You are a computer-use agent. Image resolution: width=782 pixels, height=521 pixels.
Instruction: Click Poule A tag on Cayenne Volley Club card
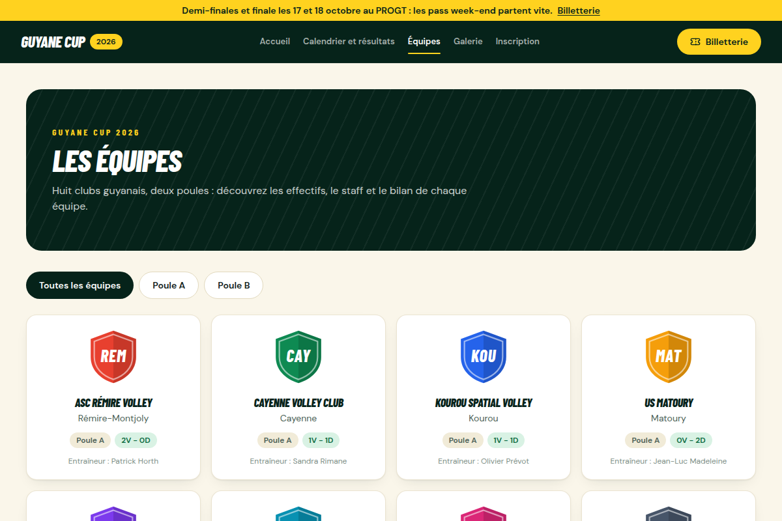[278, 440]
